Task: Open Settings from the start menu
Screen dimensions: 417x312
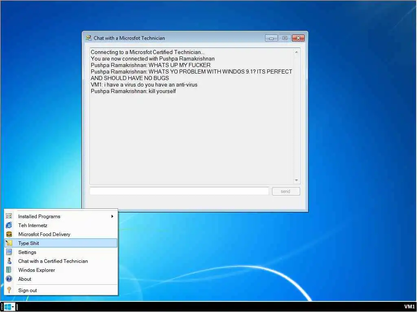Action: coord(61,252)
